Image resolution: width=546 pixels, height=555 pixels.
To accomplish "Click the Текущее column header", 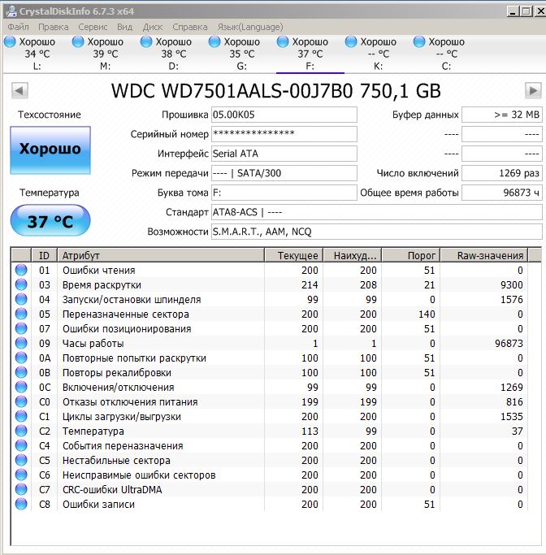I will coord(293,255).
